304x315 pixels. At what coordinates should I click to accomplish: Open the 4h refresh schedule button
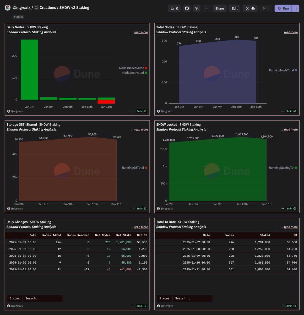(x=250, y=8)
